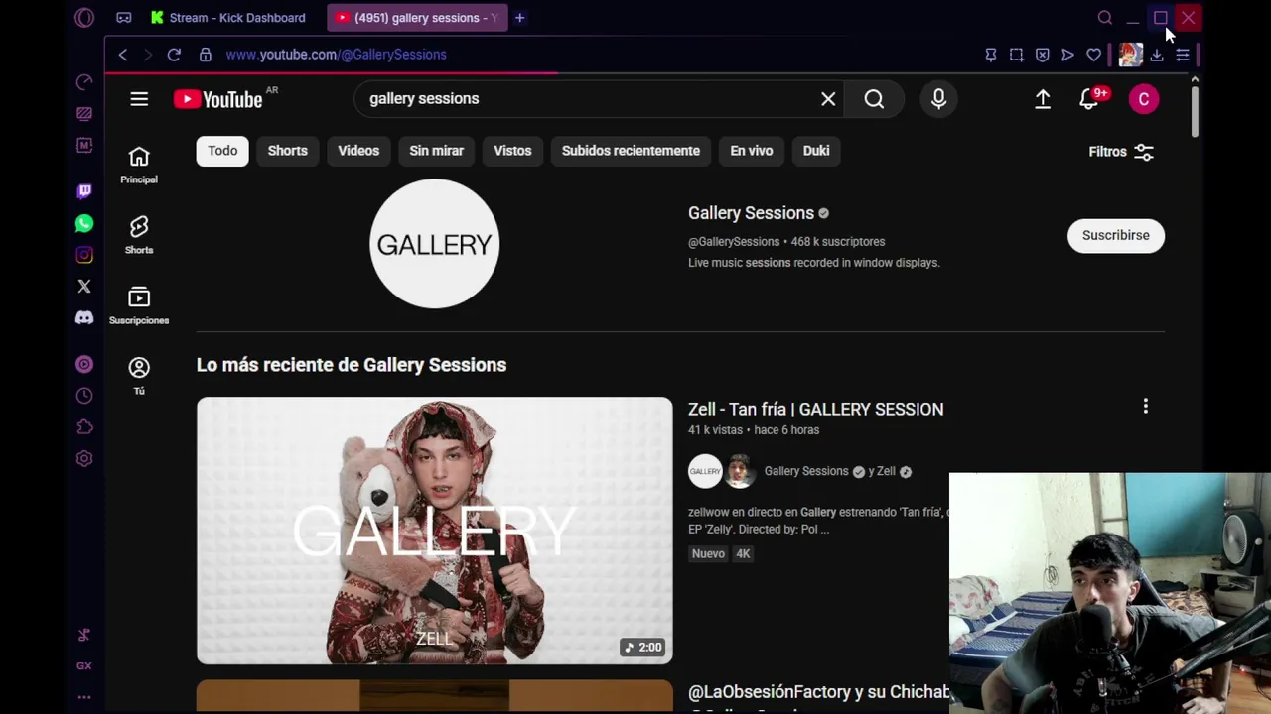Viewport: 1271px width, 714px height.
Task: Clear the search box with X
Action: coord(828,99)
